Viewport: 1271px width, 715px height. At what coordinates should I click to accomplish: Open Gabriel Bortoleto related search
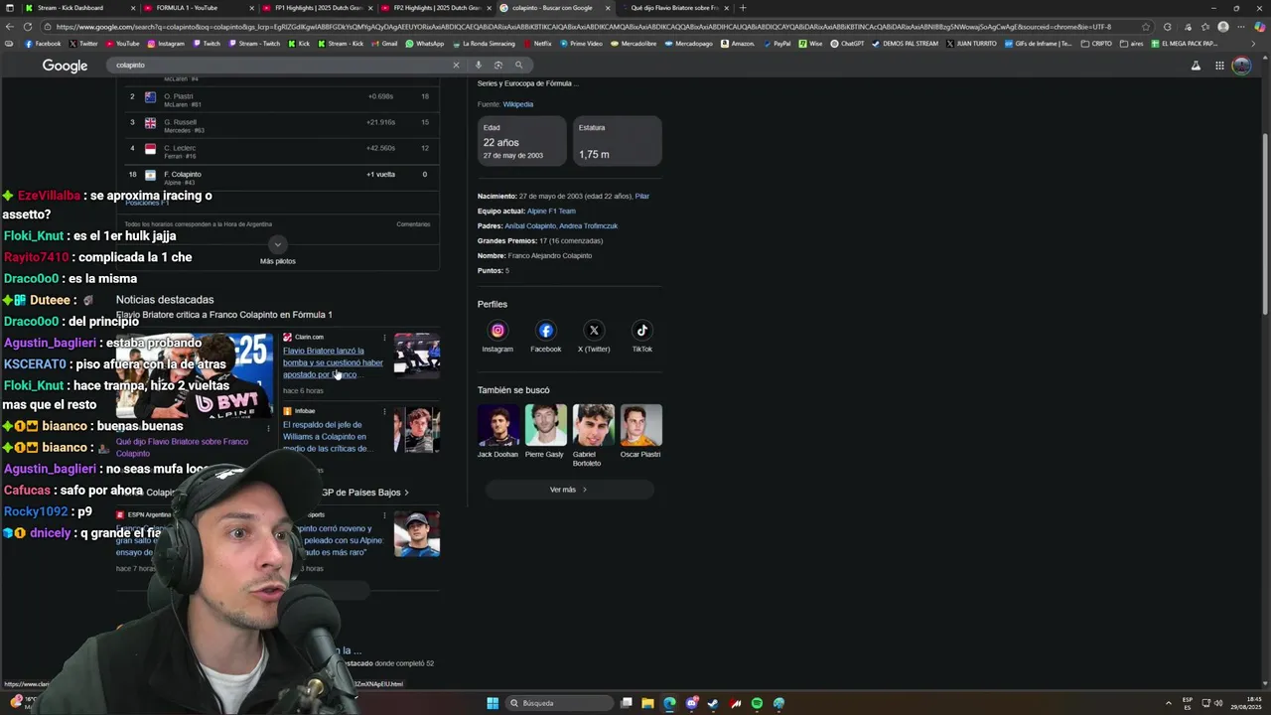click(593, 435)
